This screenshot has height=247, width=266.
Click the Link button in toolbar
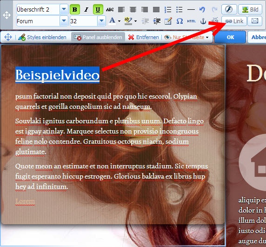click(234, 21)
